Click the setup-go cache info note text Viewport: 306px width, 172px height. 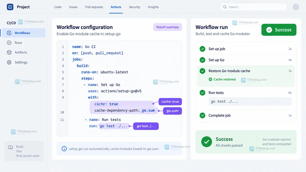pyautogui.click(x=114, y=149)
